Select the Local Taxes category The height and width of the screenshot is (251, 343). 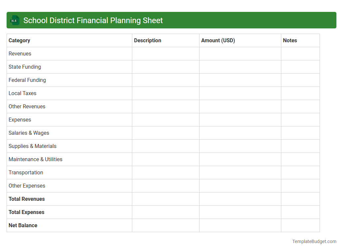click(x=22, y=93)
